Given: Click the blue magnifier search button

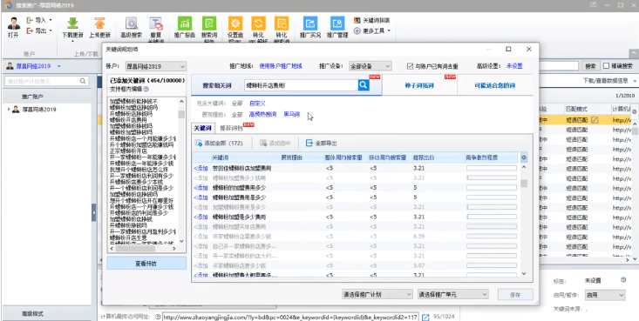Looking at the screenshot, I should click(x=364, y=84).
